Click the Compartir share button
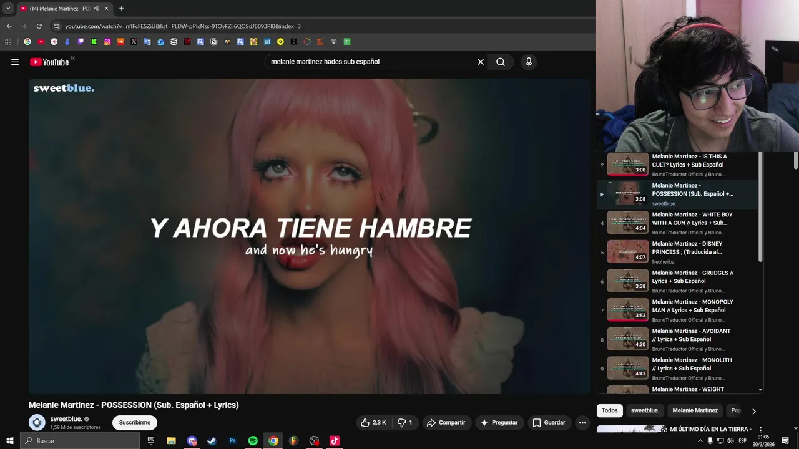The width and height of the screenshot is (799, 449). point(446,422)
